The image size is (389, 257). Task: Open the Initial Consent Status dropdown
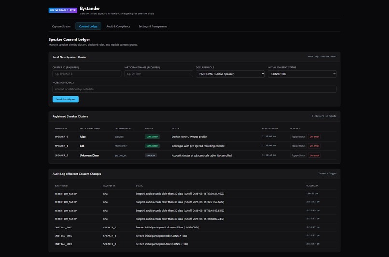[302, 74]
